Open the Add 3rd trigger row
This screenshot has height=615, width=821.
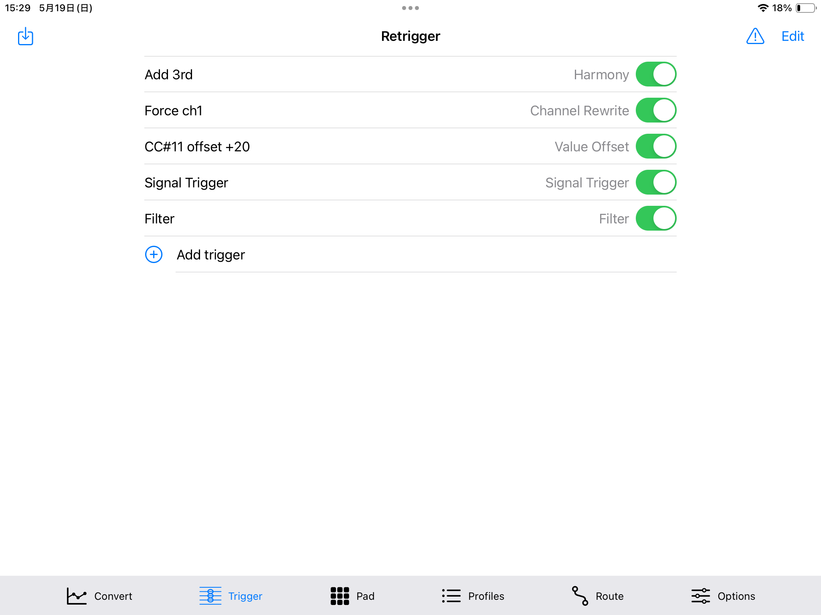coord(169,74)
